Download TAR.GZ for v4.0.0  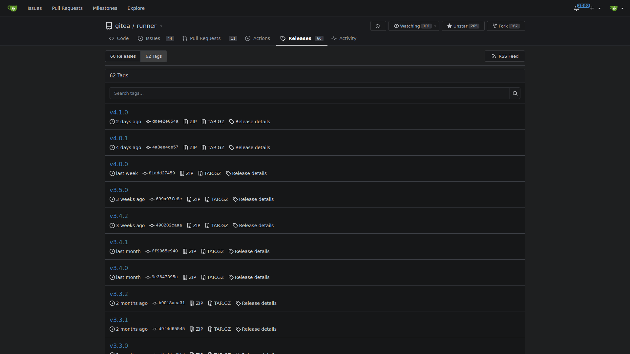click(210, 173)
